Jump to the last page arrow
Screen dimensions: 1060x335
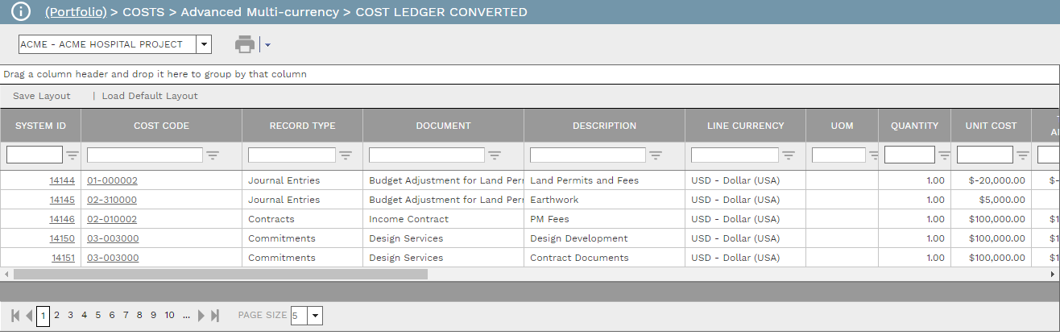point(215,316)
